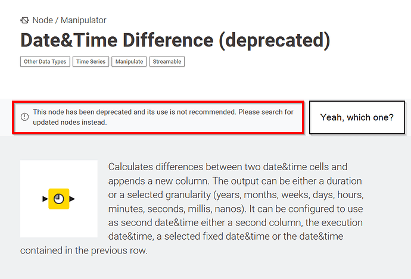The image size is (411, 279).
Task: Click the red highlighted deprecation banner
Action: pos(158,118)
